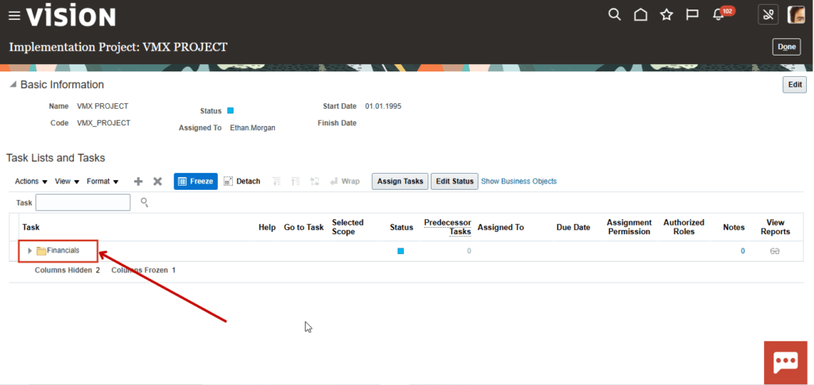The height and width of the screenshot is (385, 814).
Task: Open the user profile avatar
Action: tap(797, 15)
